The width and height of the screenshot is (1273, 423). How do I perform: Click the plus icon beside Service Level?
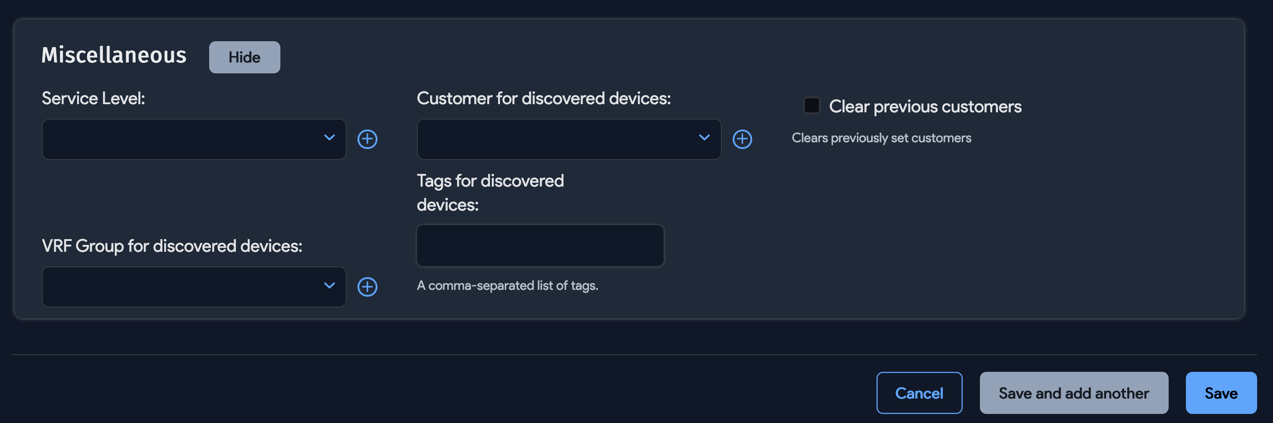pos(367,139)
